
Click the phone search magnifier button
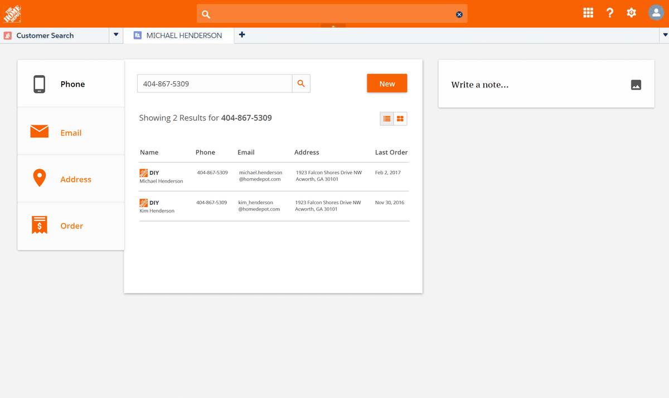[x=301, y=83]
